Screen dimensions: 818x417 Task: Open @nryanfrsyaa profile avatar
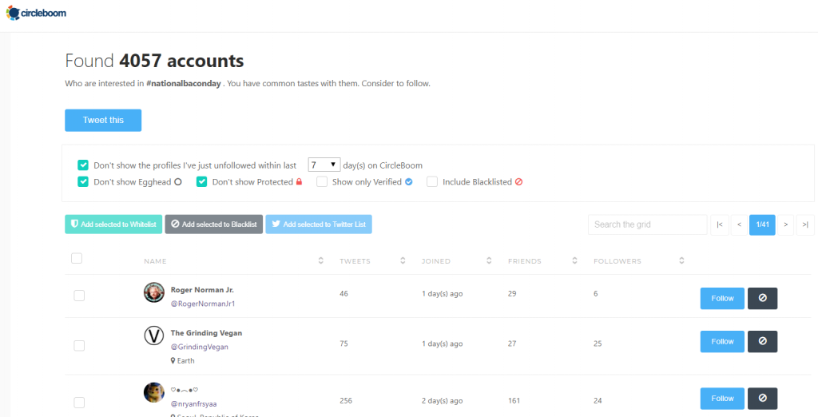click(x=154, y=392)
